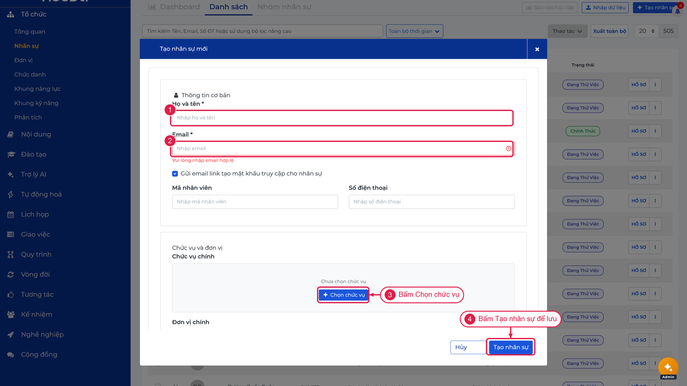Click Nhập dữ liệu button
Image resolution: width=687 pixels, height=386 pixels.
coord(605,8)
